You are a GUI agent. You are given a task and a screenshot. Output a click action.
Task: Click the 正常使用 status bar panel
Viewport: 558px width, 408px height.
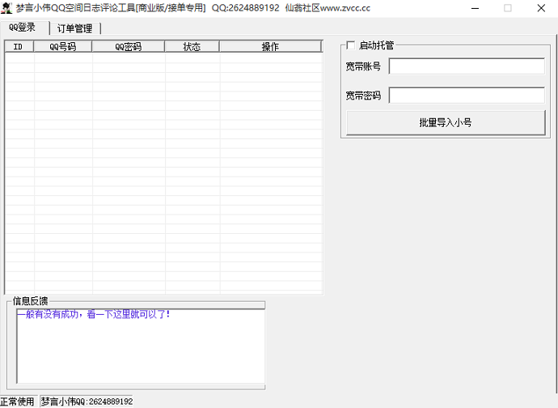coord(18,402)
